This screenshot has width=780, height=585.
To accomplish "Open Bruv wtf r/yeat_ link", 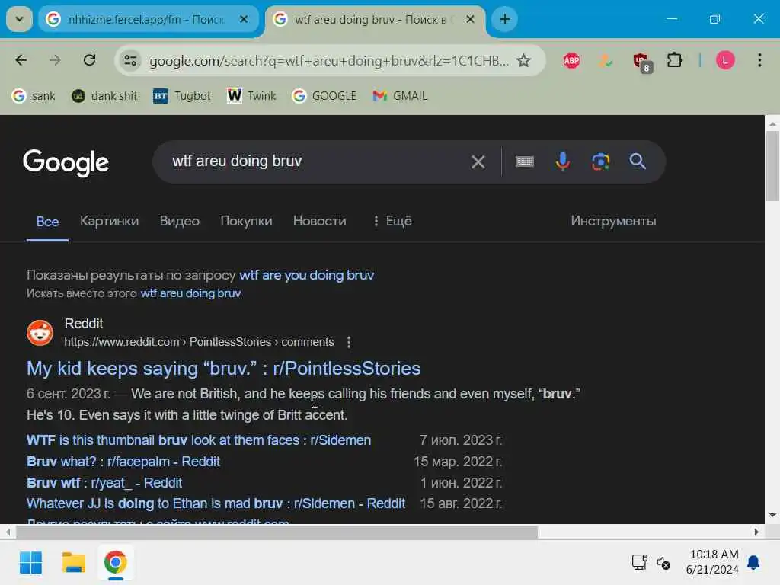I will pyautogui.click(x=104, y=483).
